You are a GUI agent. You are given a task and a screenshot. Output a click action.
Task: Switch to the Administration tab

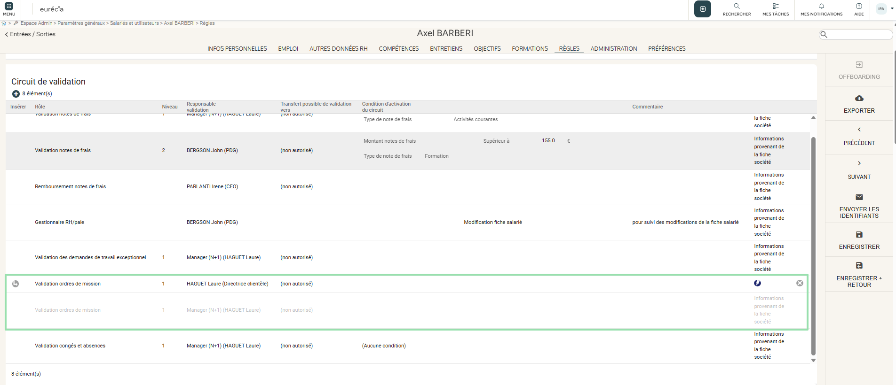[x=613, y=49]
